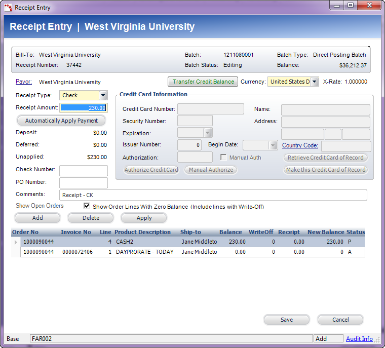
Task: Click the Receipt Amount field
Action: pos(84,108)
